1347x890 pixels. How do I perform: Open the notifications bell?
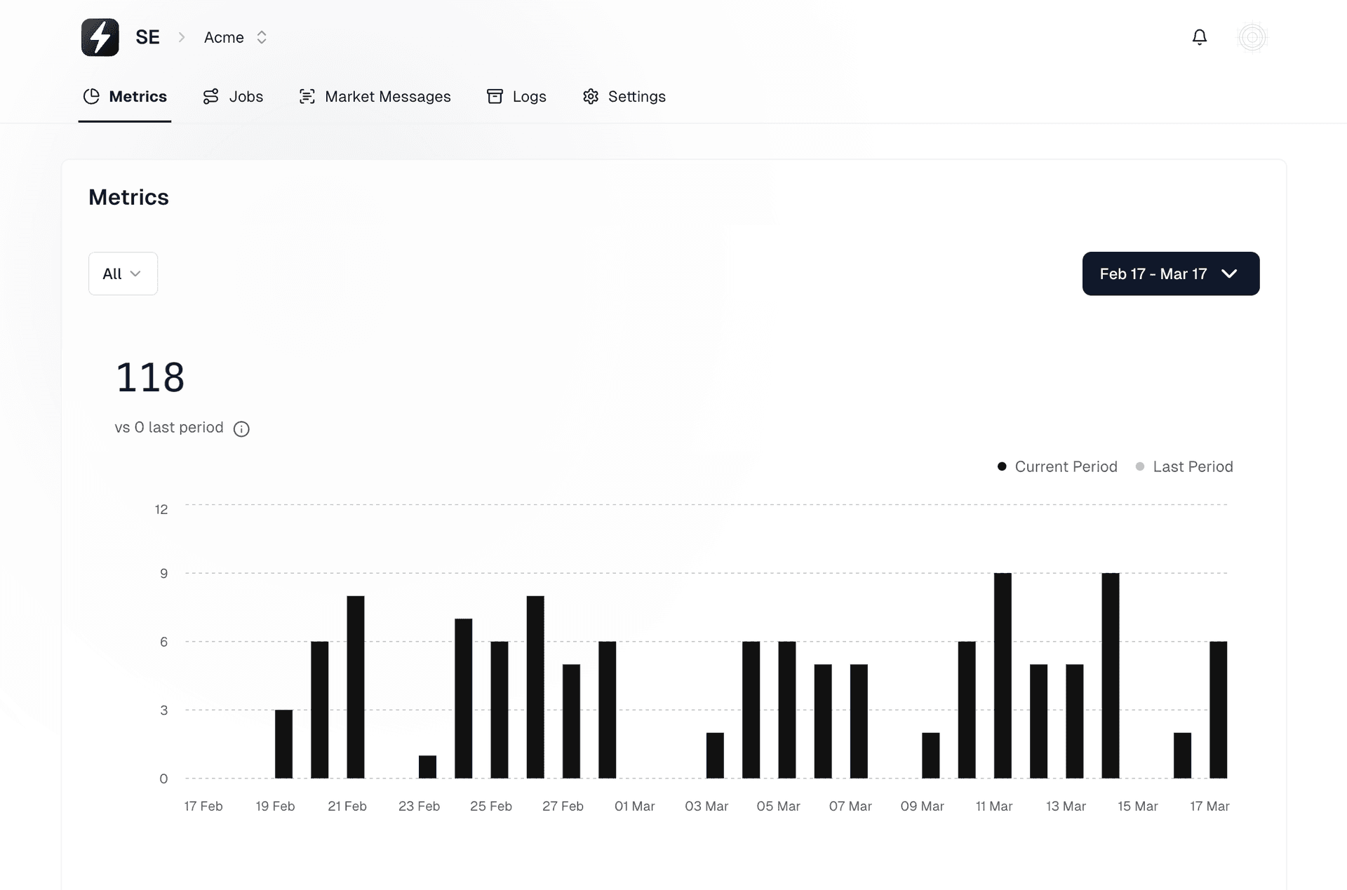tap(1200, 37)
